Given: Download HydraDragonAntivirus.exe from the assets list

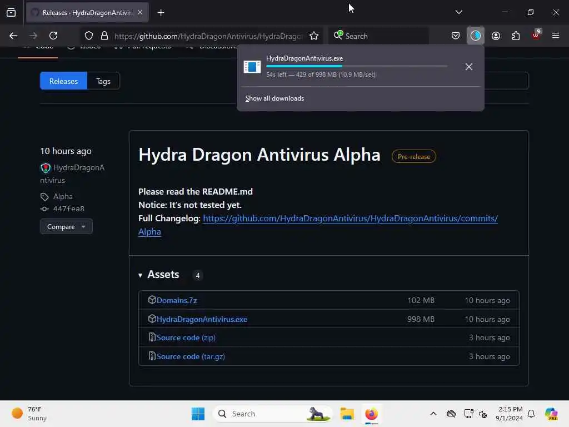Looking at the screenshot, I should pos(202,319).
